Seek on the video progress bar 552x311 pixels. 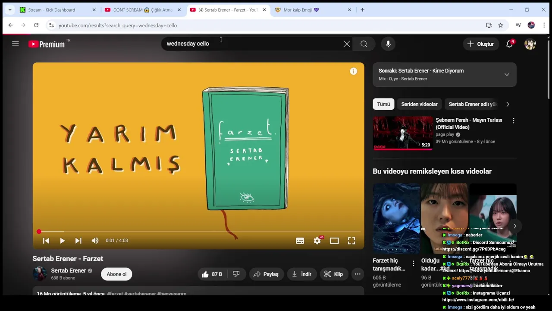click(198, 232)
